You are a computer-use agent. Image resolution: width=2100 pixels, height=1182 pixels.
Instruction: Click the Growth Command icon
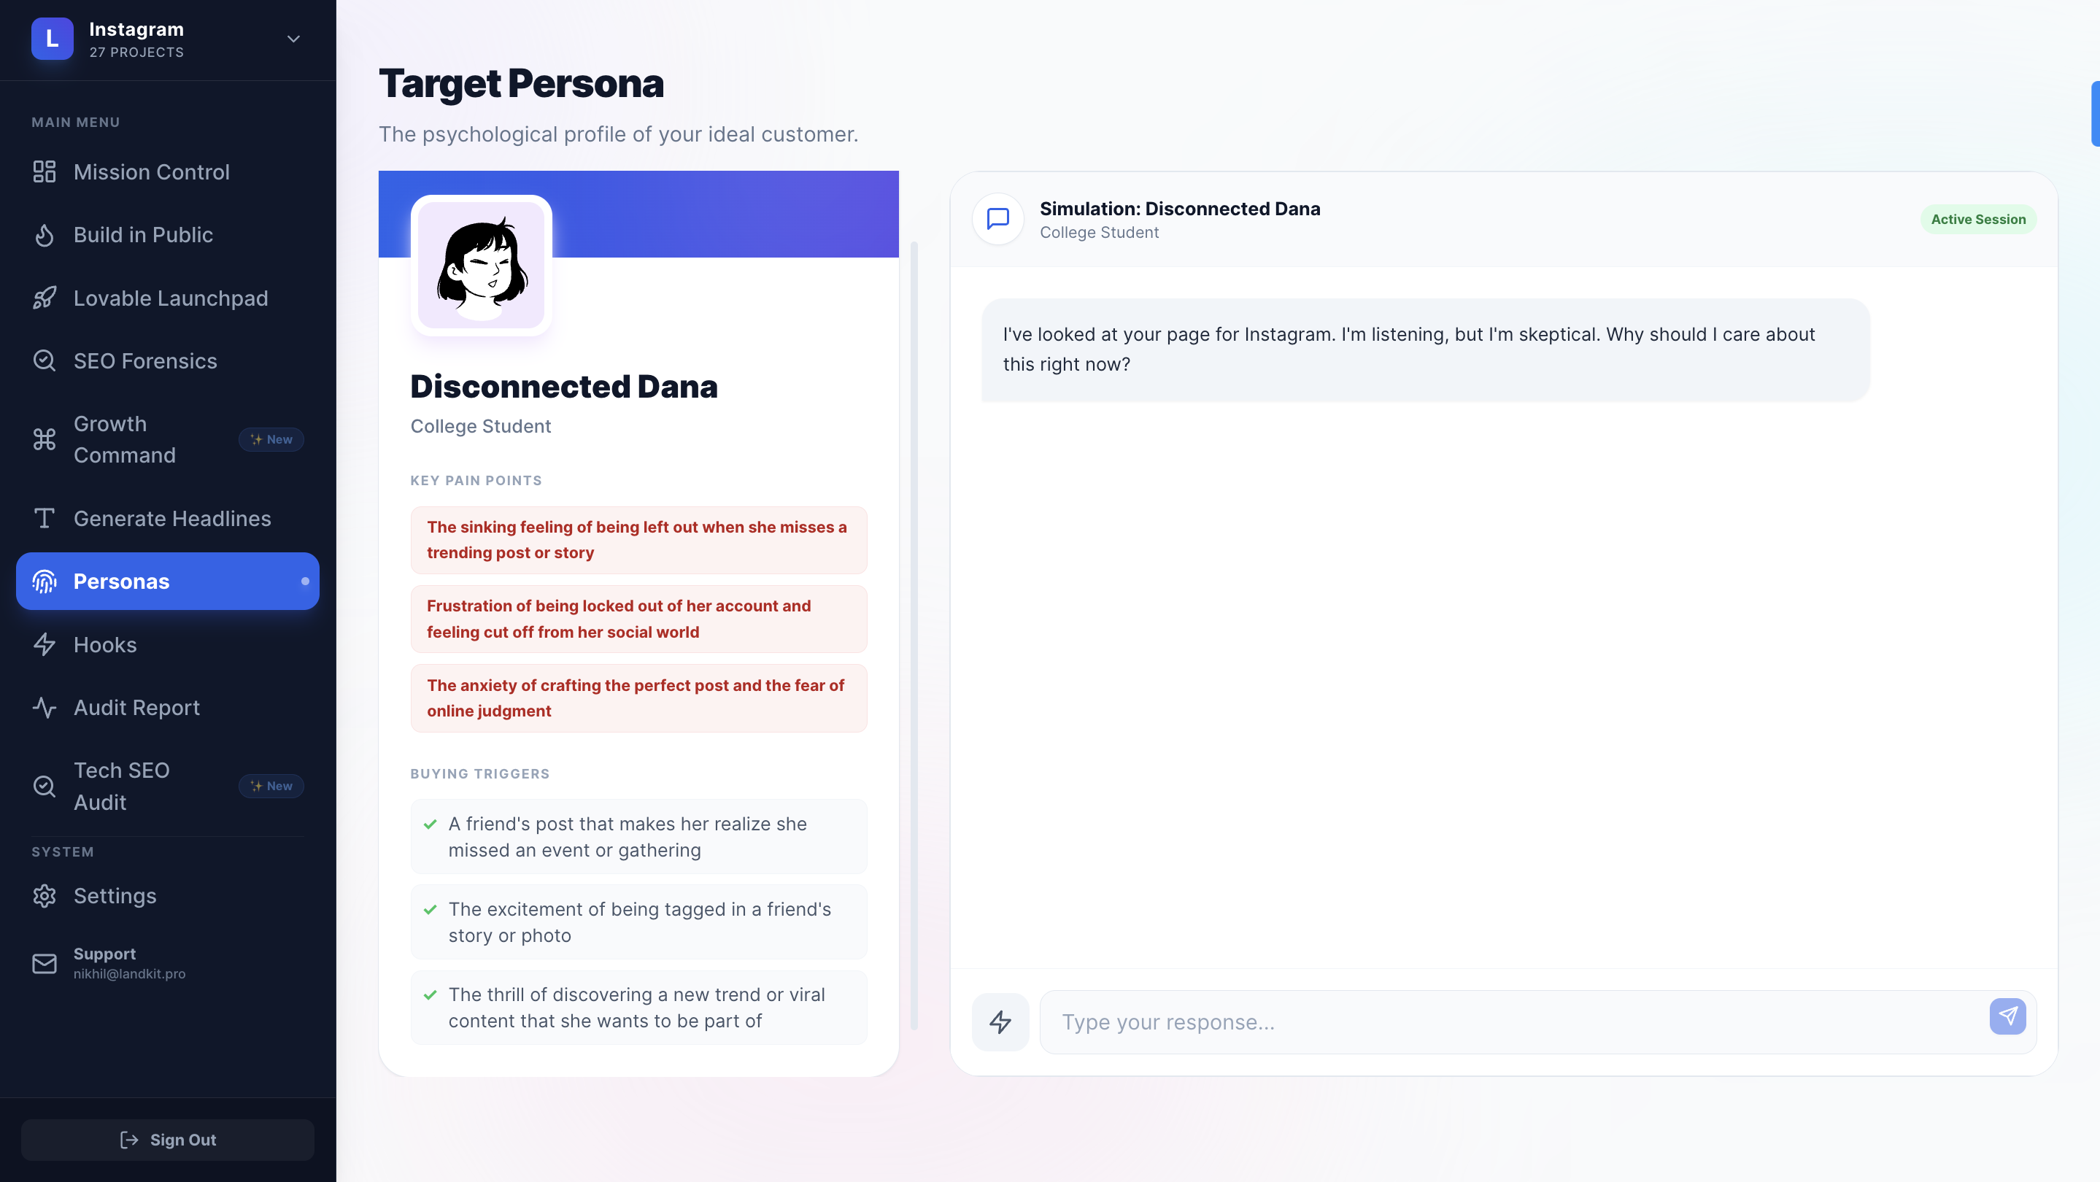tap(44, 439)
